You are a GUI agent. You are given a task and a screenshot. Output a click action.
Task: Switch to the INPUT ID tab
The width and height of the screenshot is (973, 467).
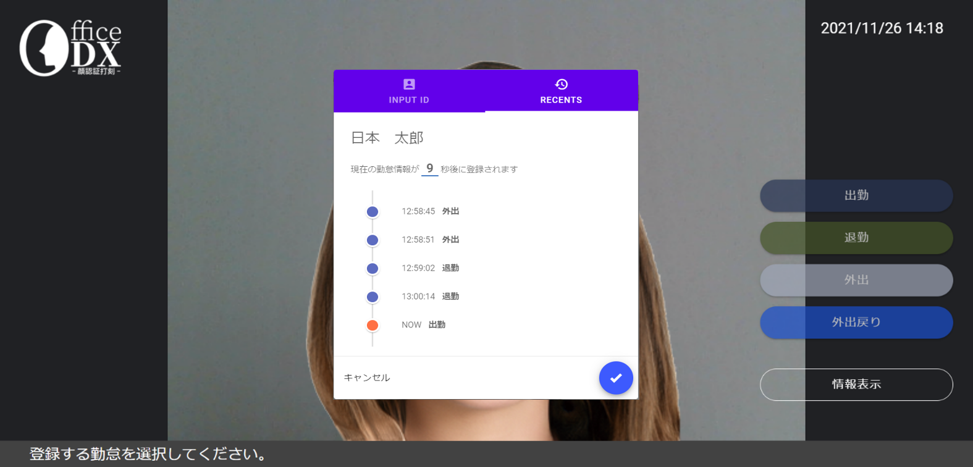pos(409,91)
